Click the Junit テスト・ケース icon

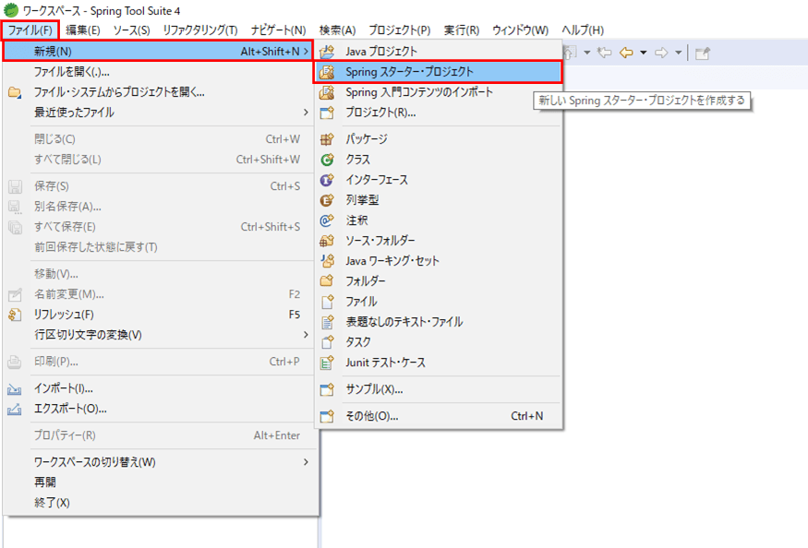pyautogui.click(x=327, y=363)
